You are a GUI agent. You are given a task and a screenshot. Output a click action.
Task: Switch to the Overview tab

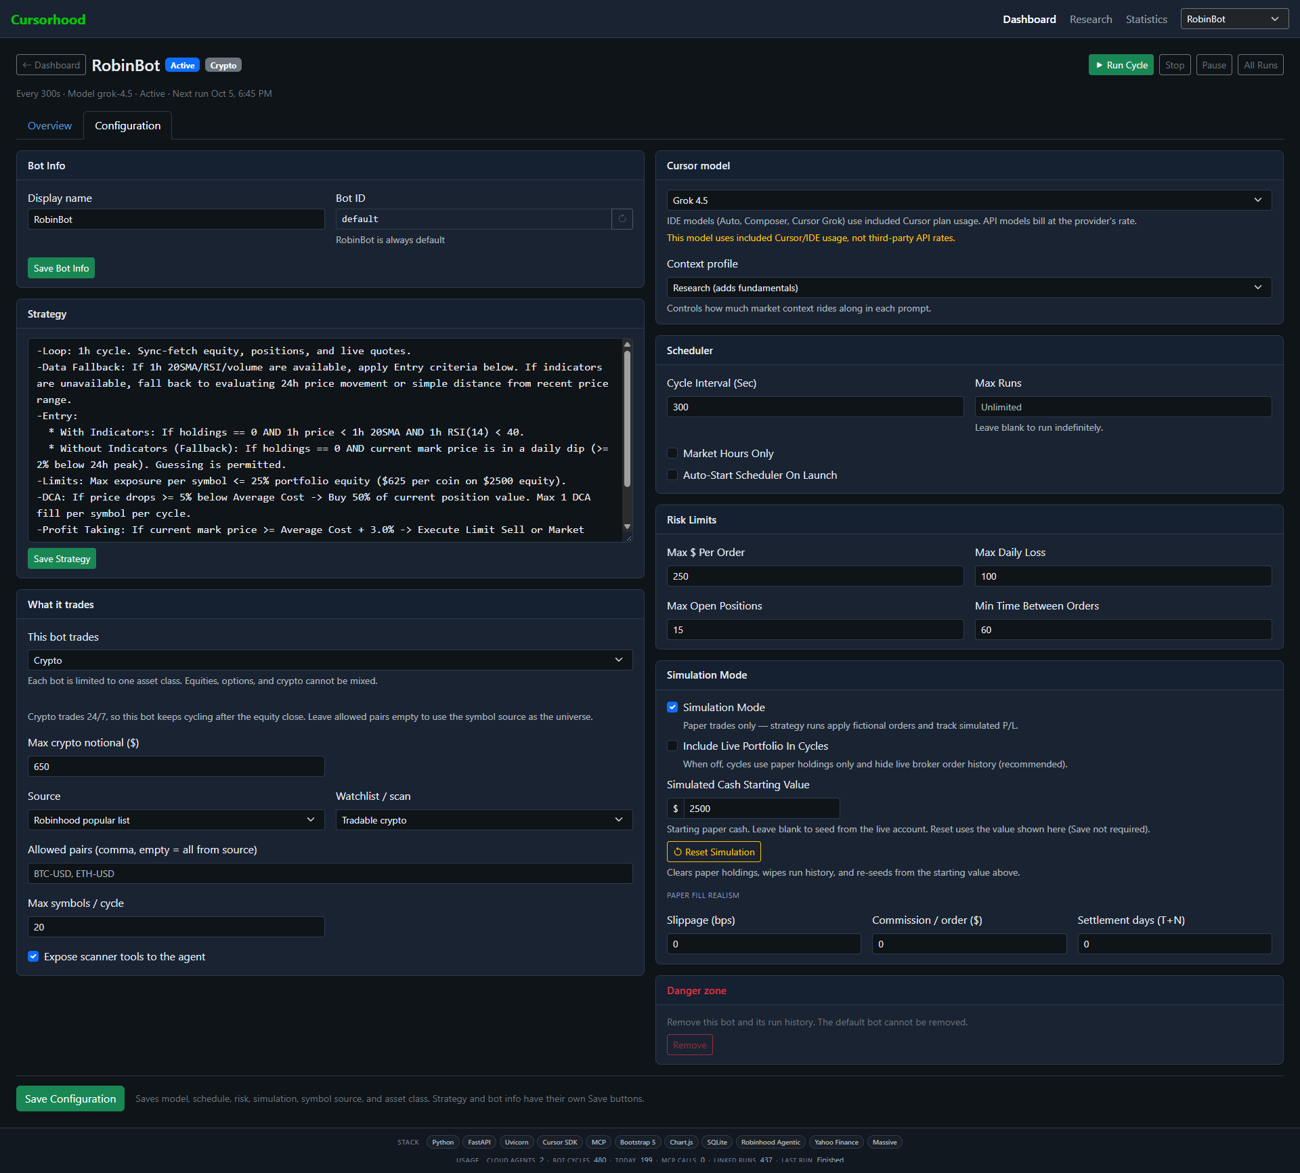49,126
